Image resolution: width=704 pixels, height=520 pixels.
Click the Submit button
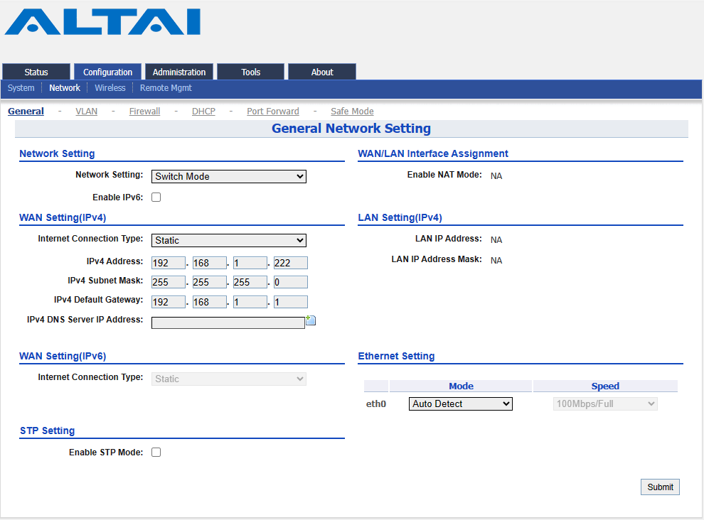(660, 487)
